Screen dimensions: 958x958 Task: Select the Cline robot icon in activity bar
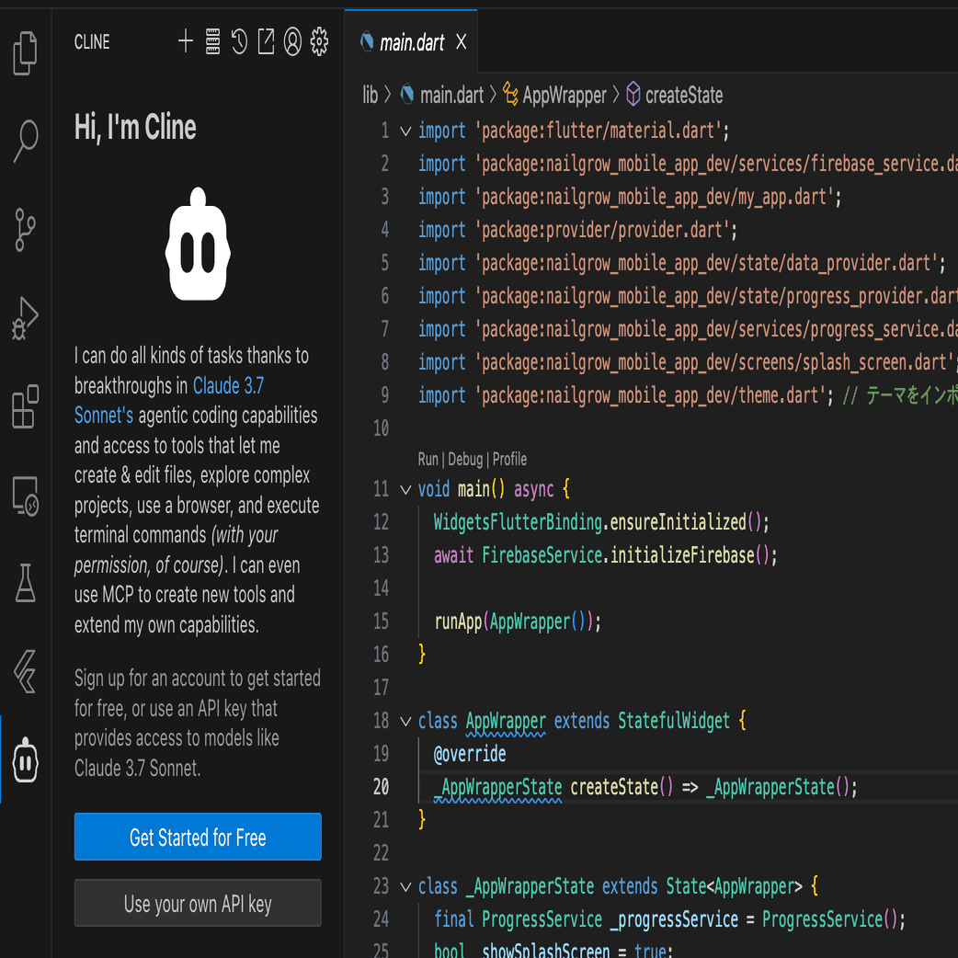(25, 759)
